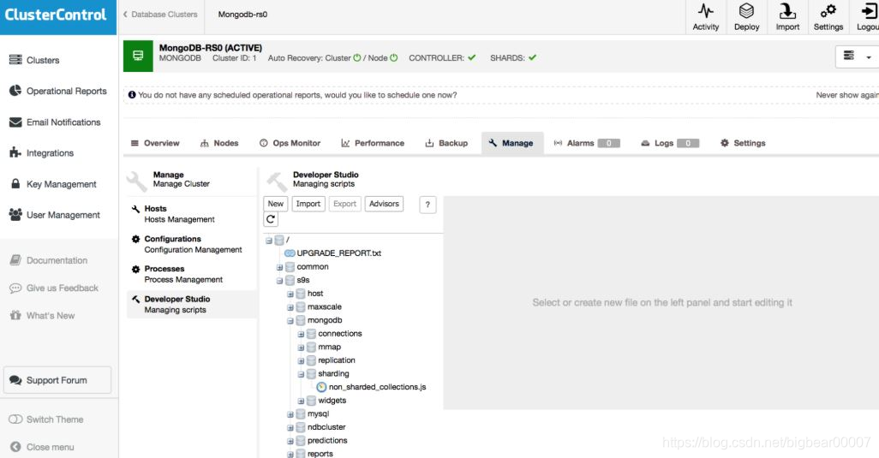Viewport: 879px width, 458px height.
Task: Click the Deploy icon
Action: click(x=746, y=11)
